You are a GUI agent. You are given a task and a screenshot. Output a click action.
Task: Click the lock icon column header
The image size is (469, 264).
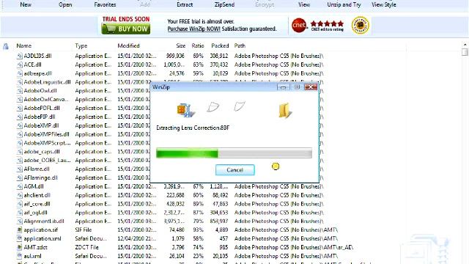(6, 46)
